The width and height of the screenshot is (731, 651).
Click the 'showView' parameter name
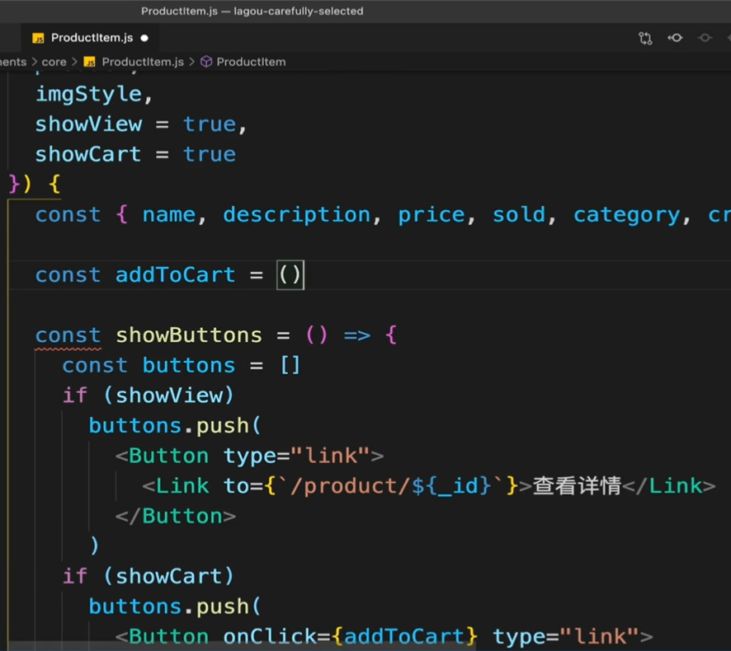[88, 124]
